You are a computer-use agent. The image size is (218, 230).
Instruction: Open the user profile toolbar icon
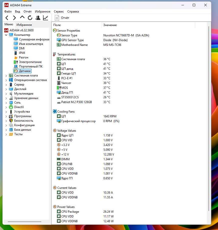click(38, 18)
